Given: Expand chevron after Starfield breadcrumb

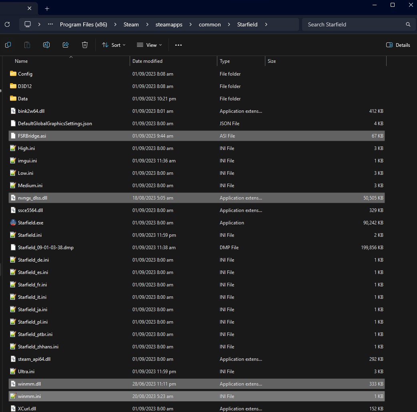Looking at the screenshot, I should (266, 24).
